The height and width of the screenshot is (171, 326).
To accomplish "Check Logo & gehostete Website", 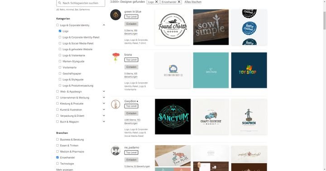I will (60, 49).
